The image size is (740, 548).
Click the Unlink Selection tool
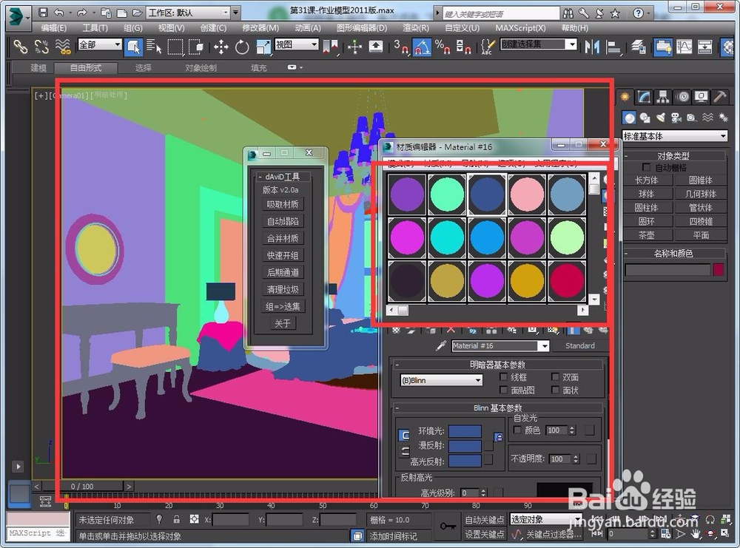(41, 47)
